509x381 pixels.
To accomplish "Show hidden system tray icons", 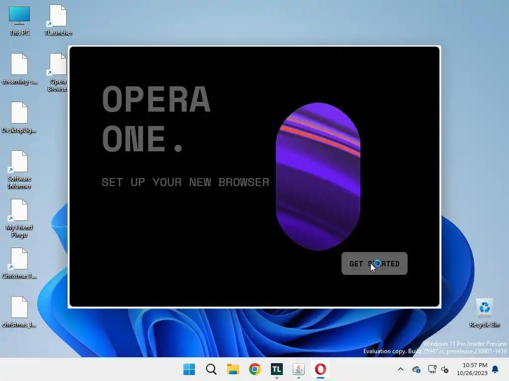I will pos(401,369).
